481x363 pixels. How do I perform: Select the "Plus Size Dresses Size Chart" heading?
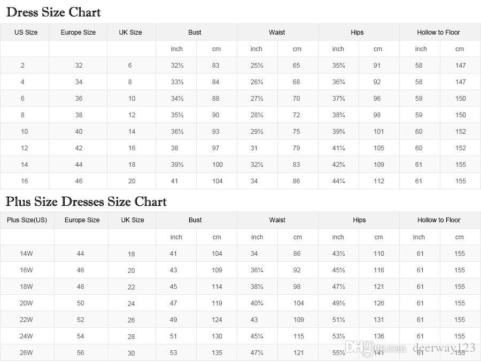(x=86, y=201)
